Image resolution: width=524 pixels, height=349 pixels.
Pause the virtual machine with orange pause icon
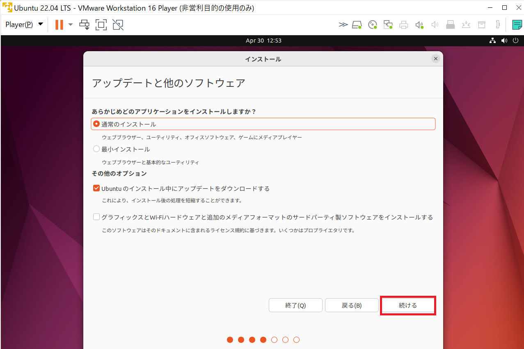tap(59, 25)
